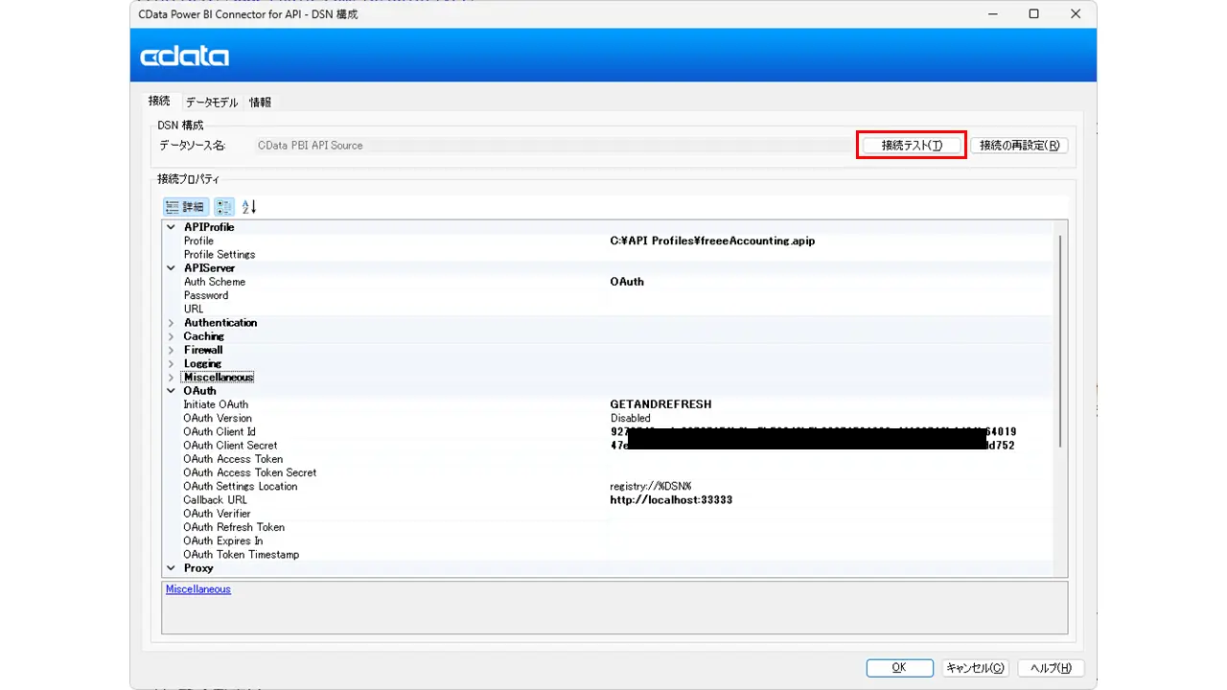Open the データモデル tab
This screenshot has width=1227, height=690.
(212, 103)
